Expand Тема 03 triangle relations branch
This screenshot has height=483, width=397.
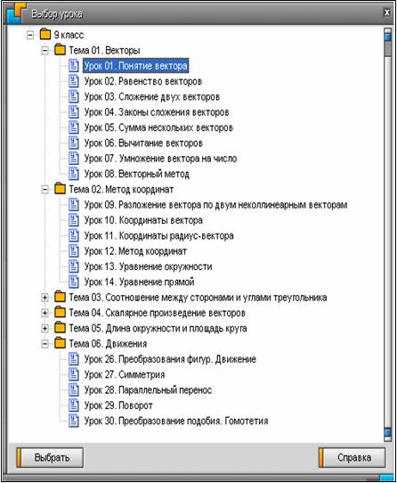[45, 298]
